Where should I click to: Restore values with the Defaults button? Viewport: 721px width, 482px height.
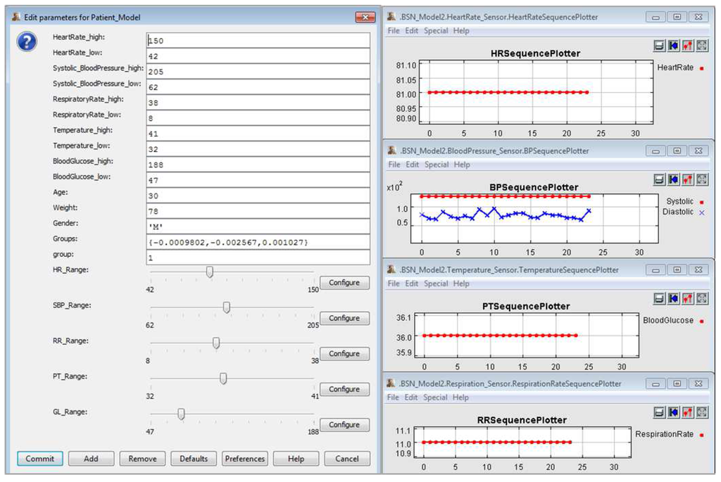(x=194, y=459)
